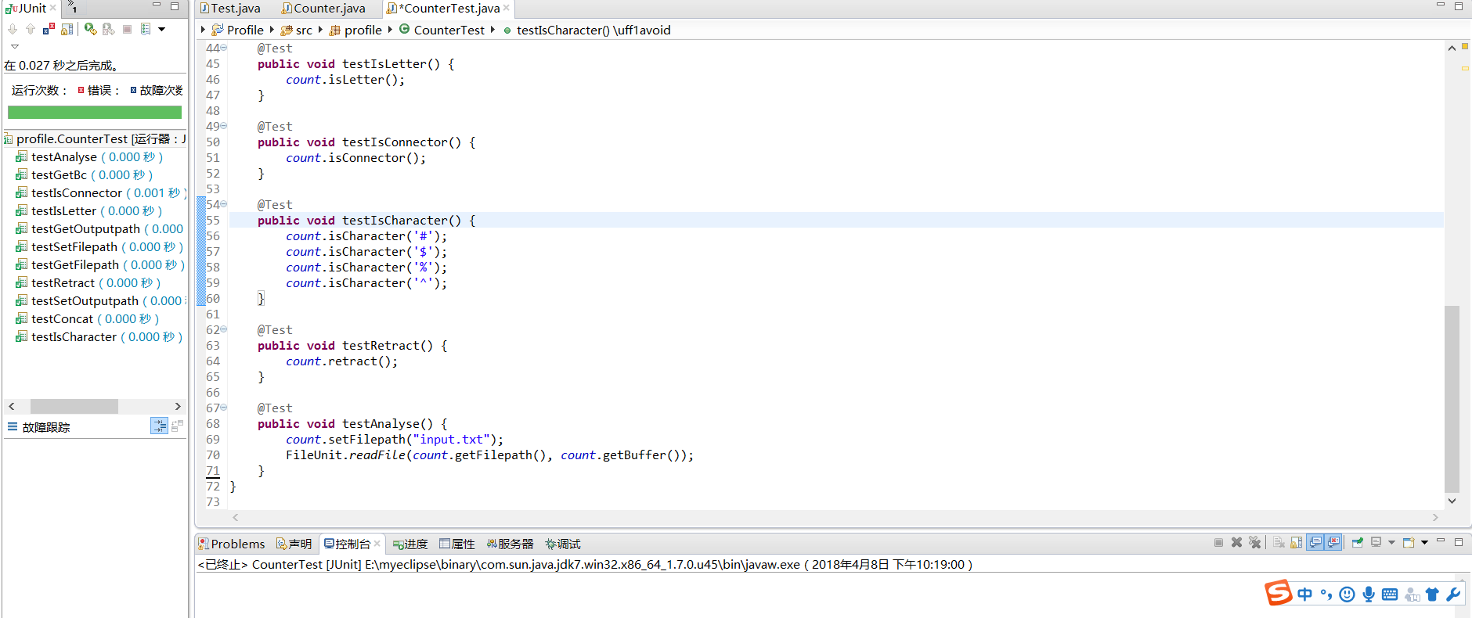Switch to Test.java editor tab
The image size is (1472, 618).
tap(230, 8)
